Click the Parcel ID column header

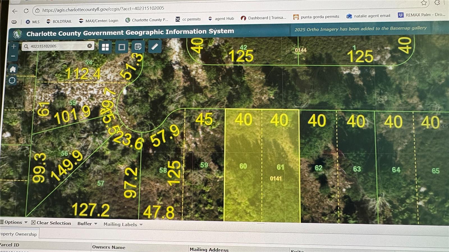[10, 245]
